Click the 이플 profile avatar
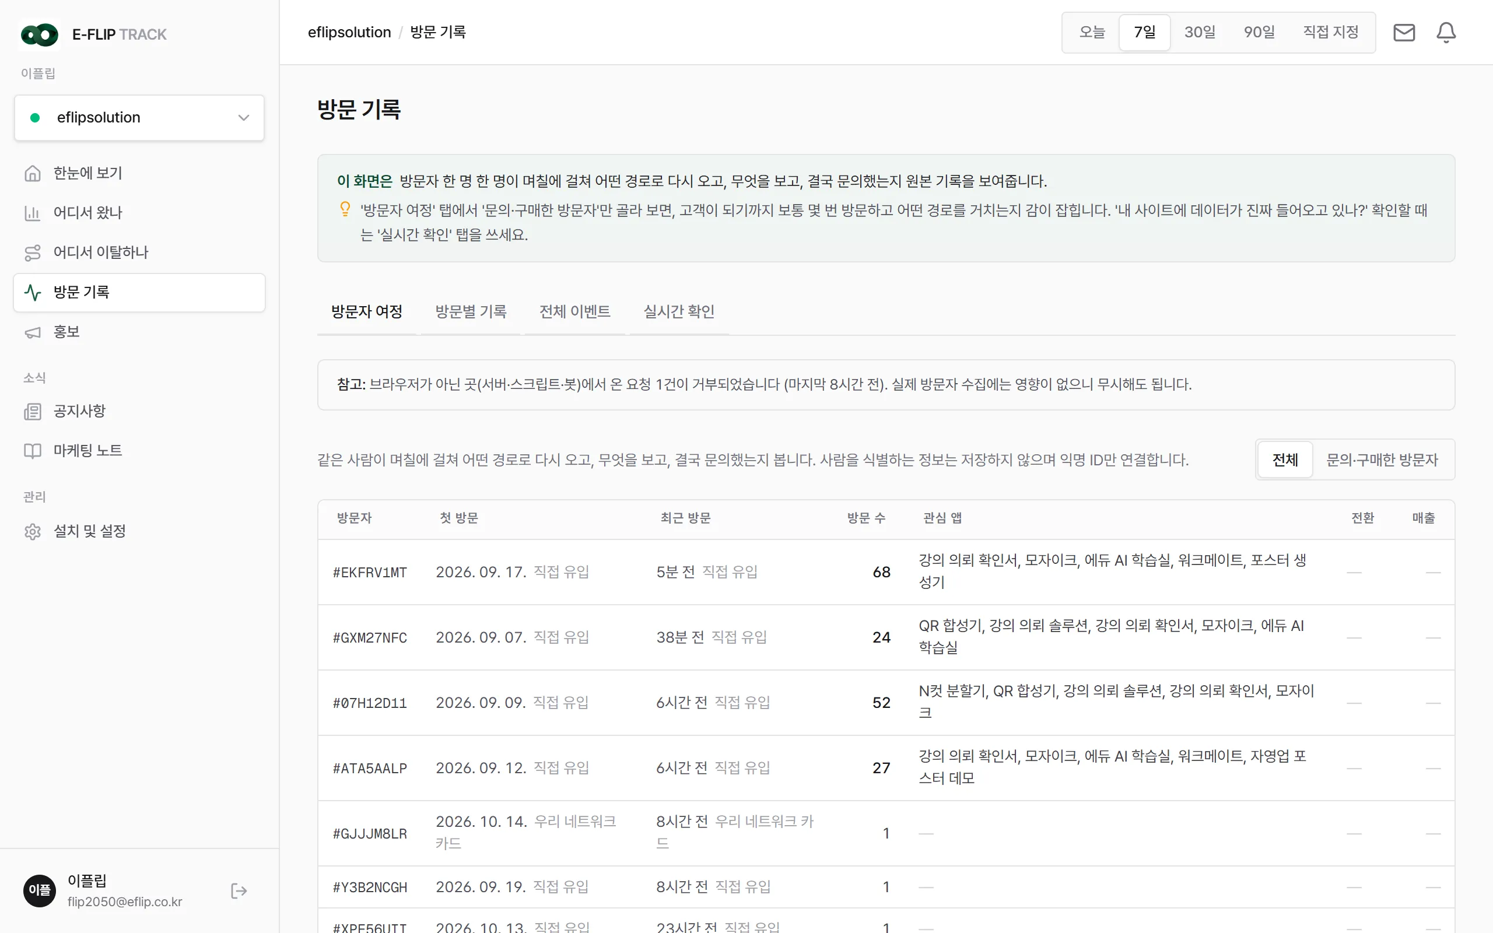1493x933 pixels. [x=40, y=890]
